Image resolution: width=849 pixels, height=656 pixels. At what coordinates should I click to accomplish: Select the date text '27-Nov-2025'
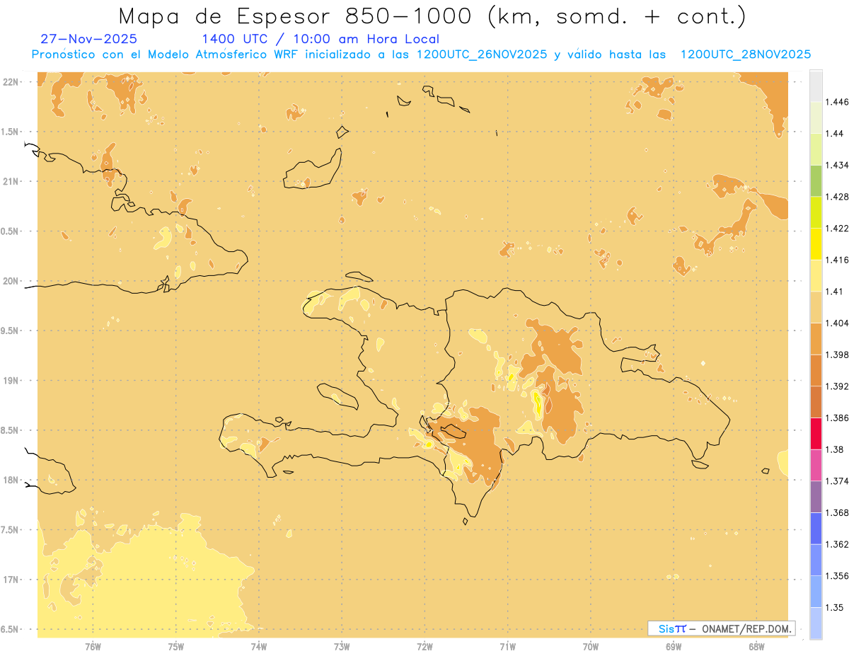89,40
